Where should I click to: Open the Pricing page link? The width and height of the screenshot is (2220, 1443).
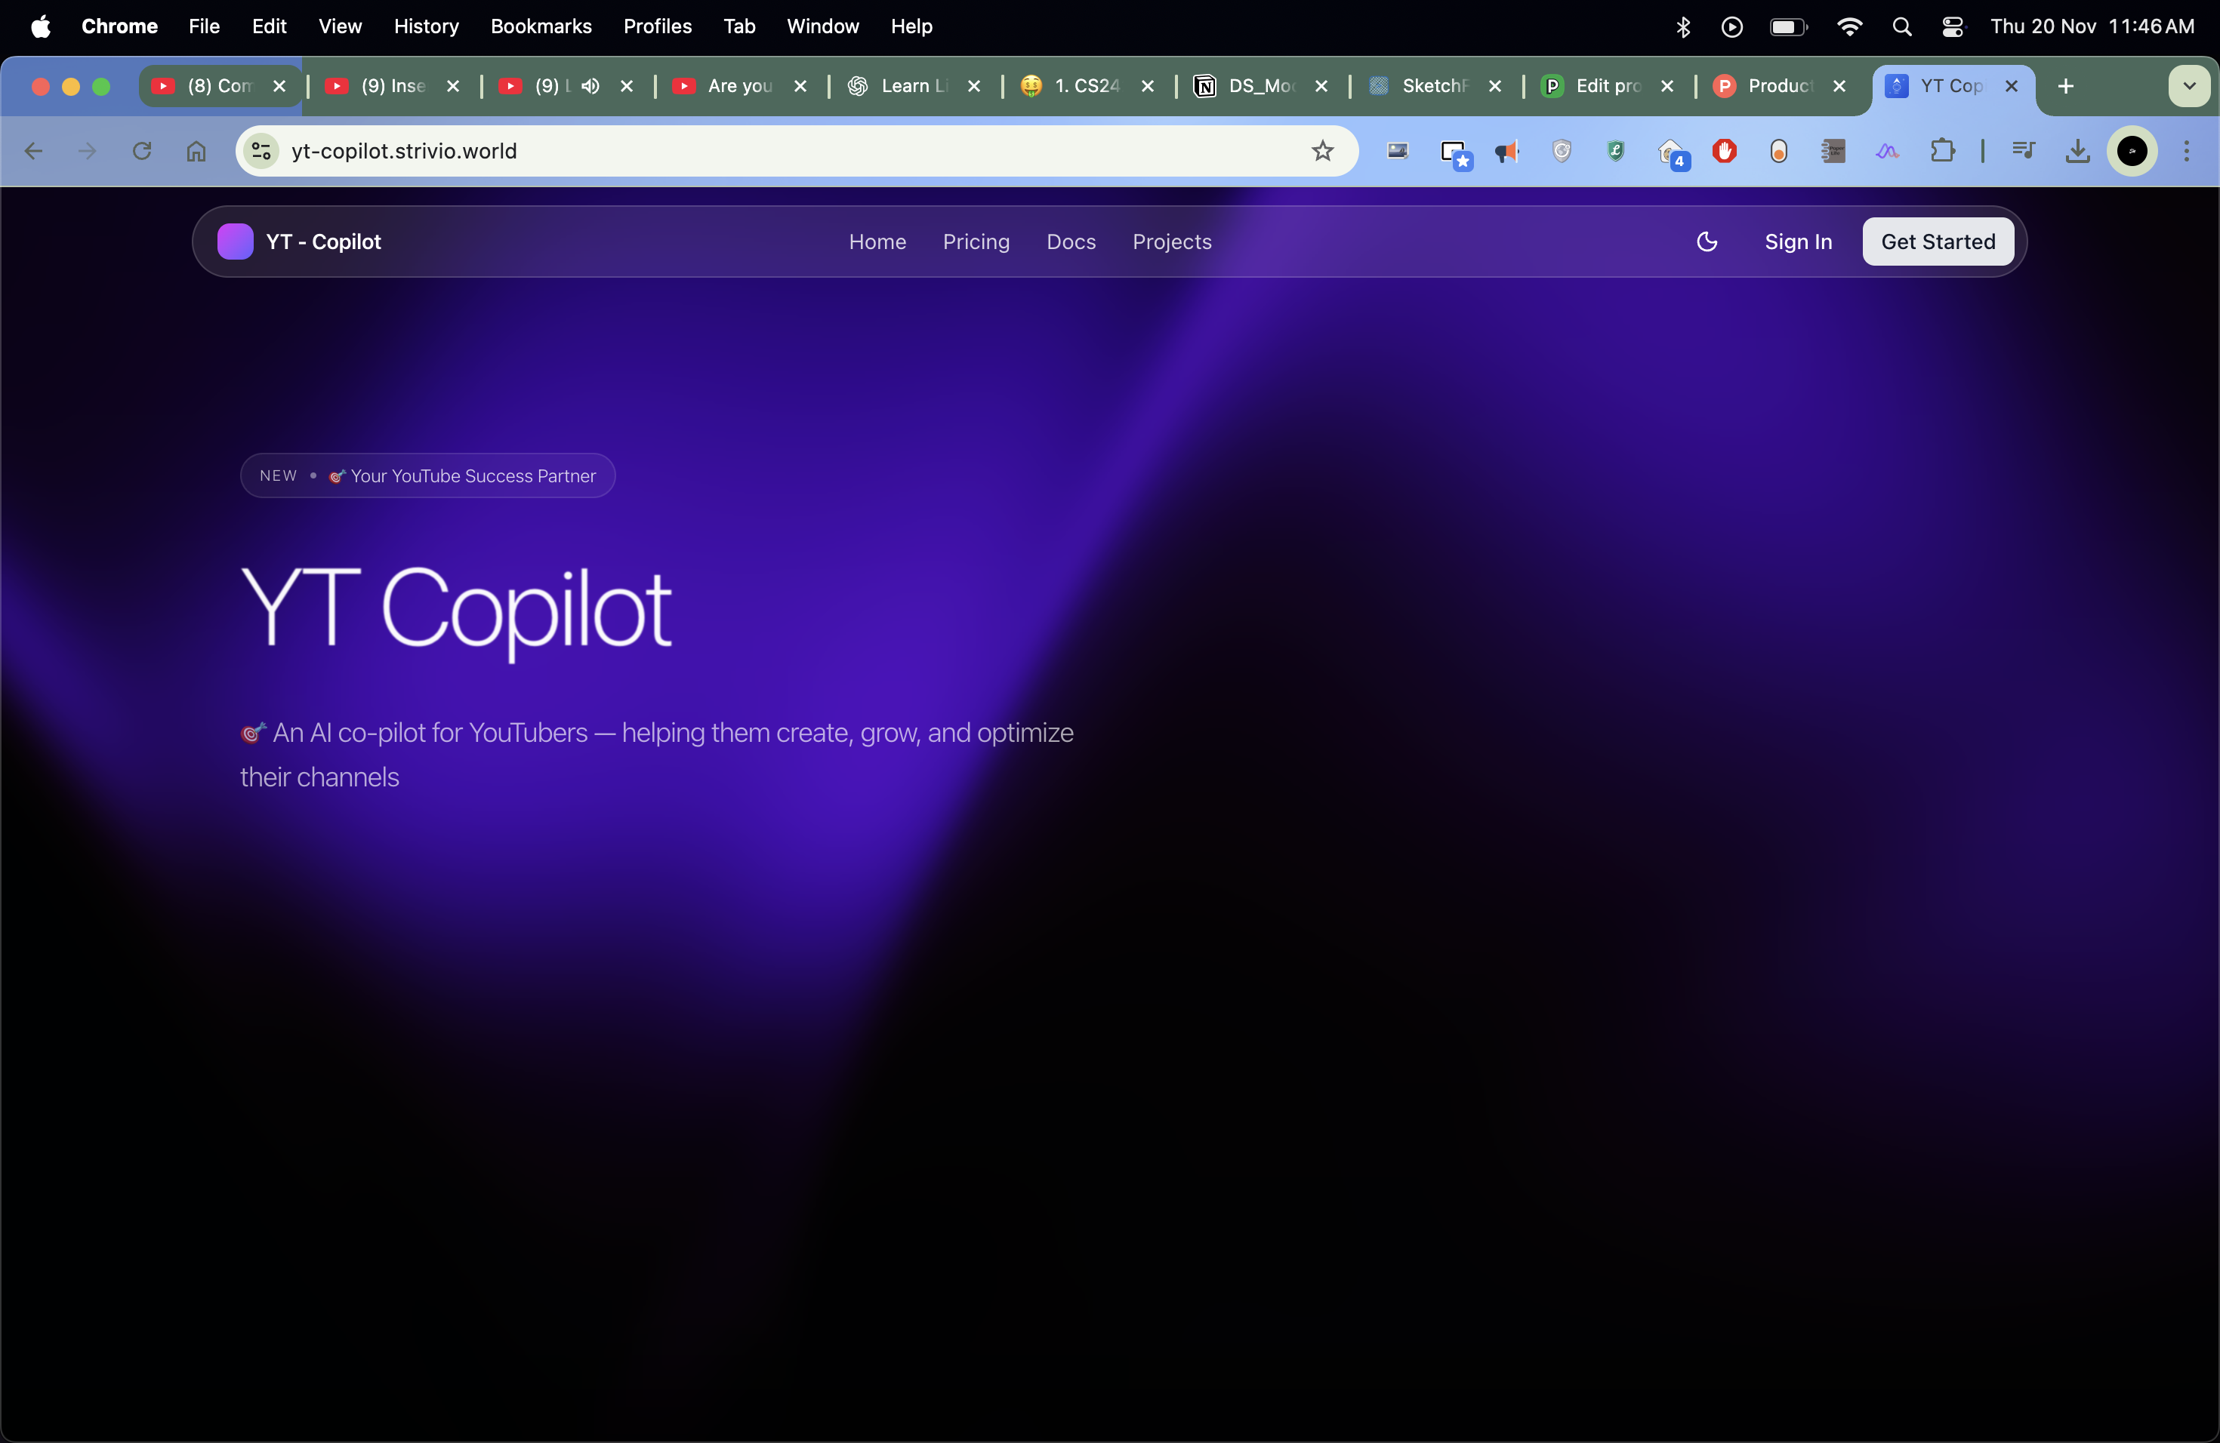point(976,242)
